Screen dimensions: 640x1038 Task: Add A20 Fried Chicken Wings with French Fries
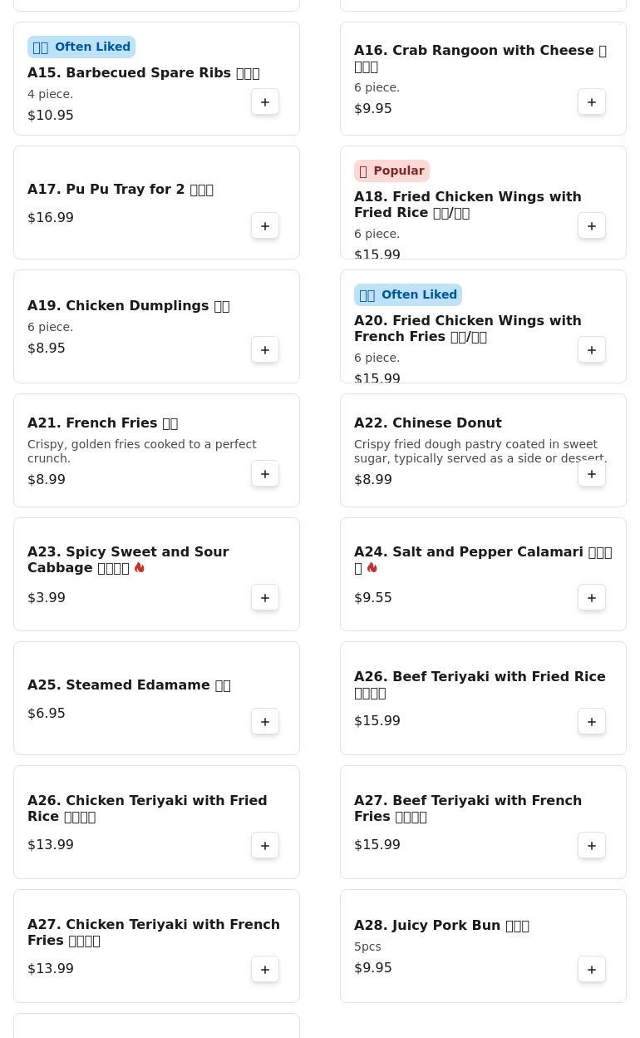(x=592, y=350)
